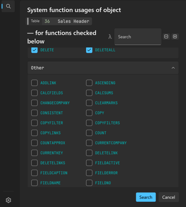Tick the CLEARMARKS checkbox
The height and width of the screenshot is (207, 186).
[x=89, y=103]
